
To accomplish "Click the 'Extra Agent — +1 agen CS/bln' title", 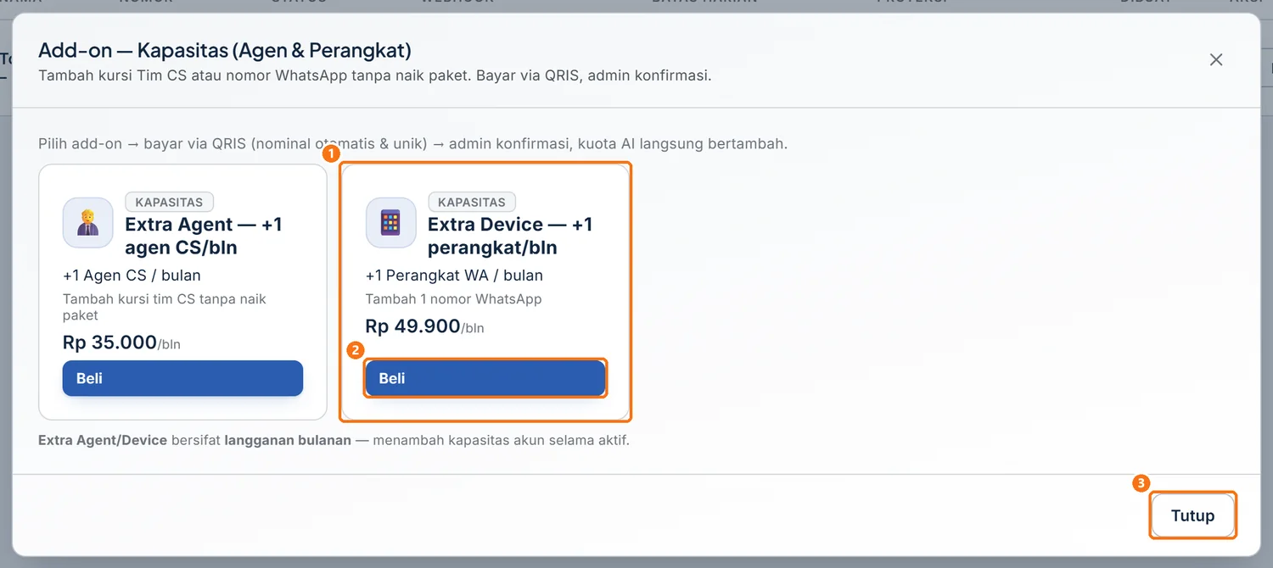I will 204,236.
